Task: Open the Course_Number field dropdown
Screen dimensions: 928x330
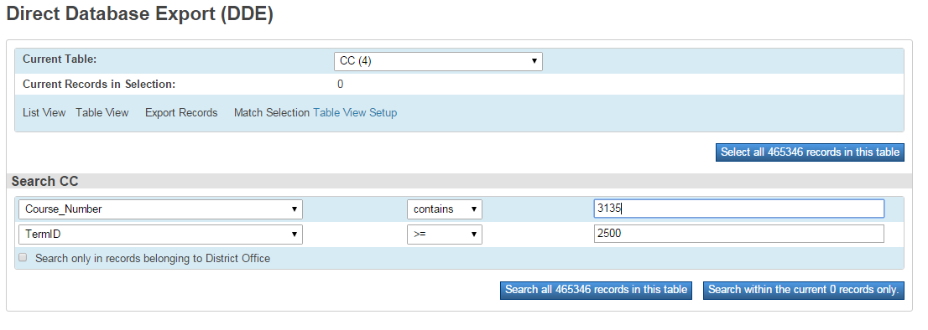Action: click(160, 209)
